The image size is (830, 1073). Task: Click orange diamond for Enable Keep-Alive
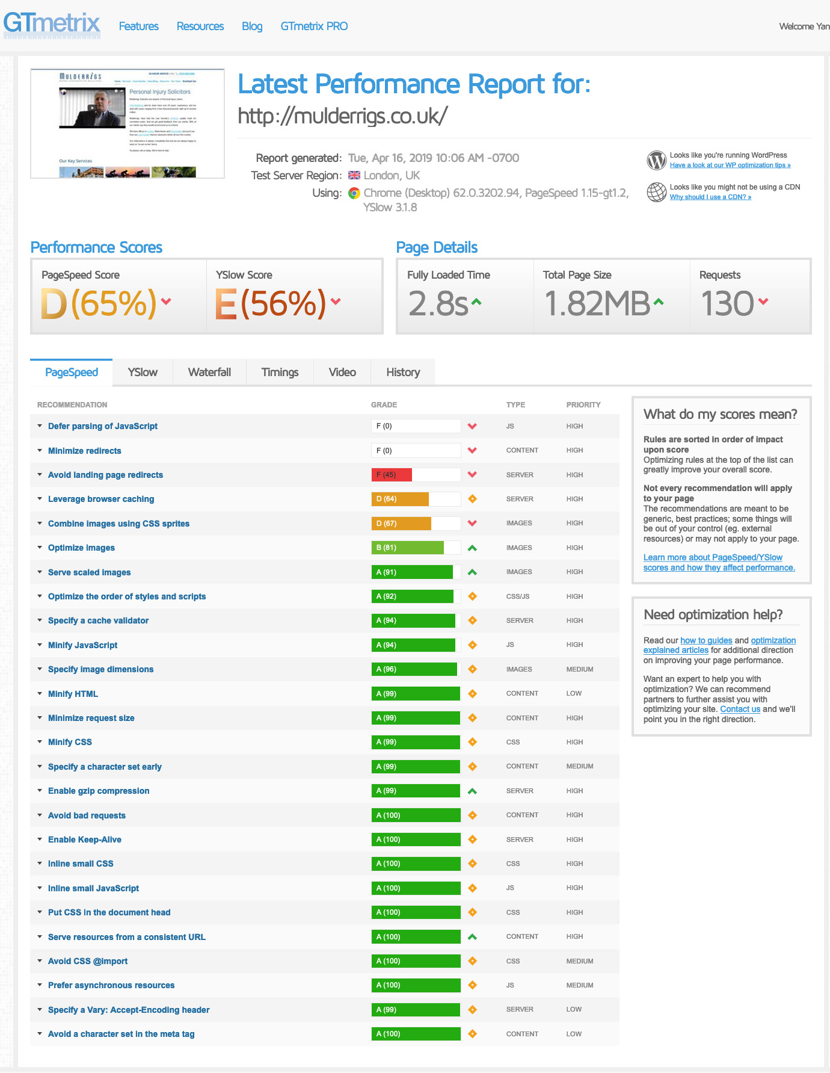(x=472, y=839)
